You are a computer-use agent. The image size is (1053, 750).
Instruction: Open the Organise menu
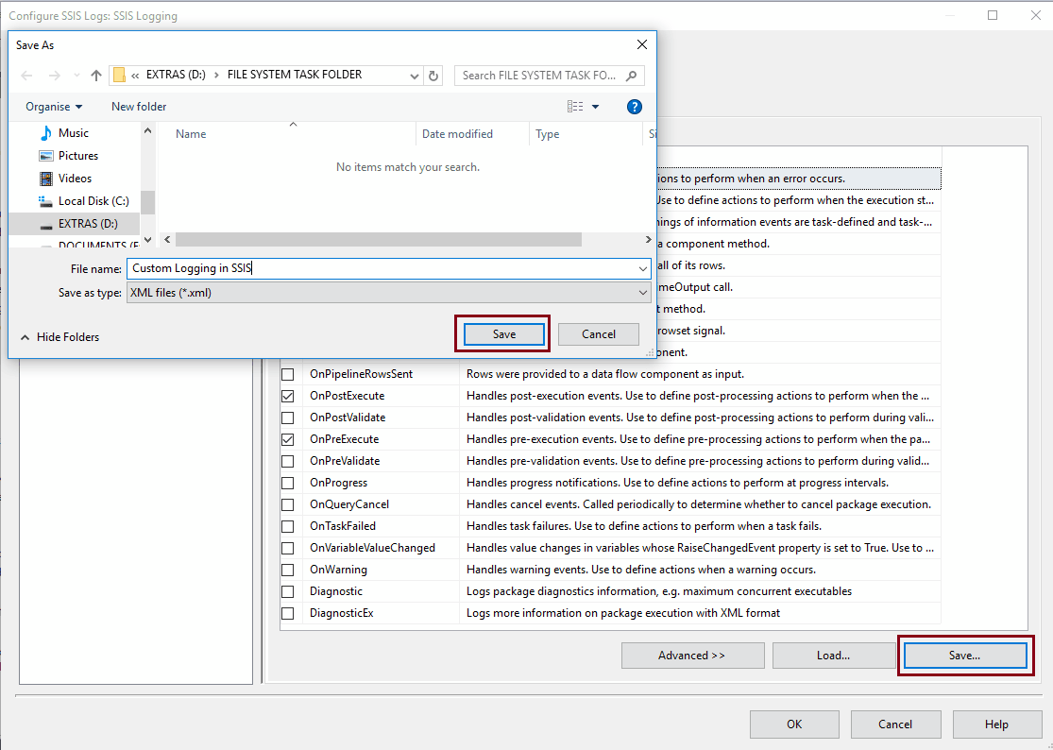pyautogui.click(x=51, y=106)
